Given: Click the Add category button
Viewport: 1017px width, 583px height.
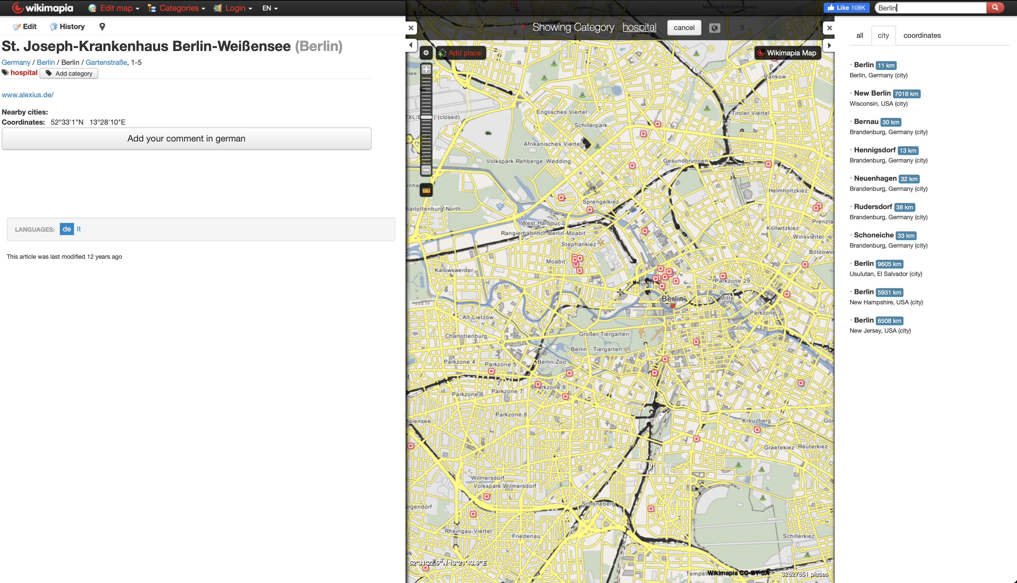Looking at the screenshot, I should point(69,73).
